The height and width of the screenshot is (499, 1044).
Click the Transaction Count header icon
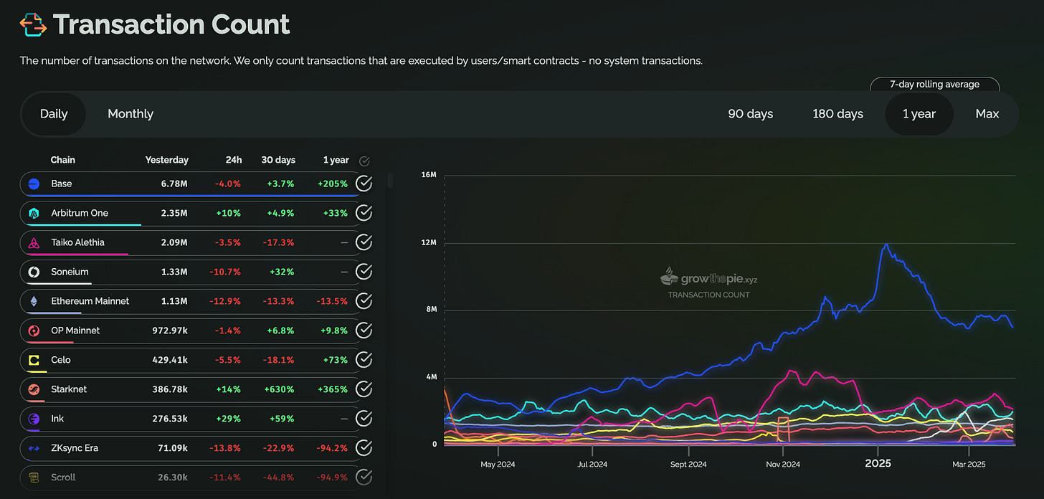click(x=33, y=24)
